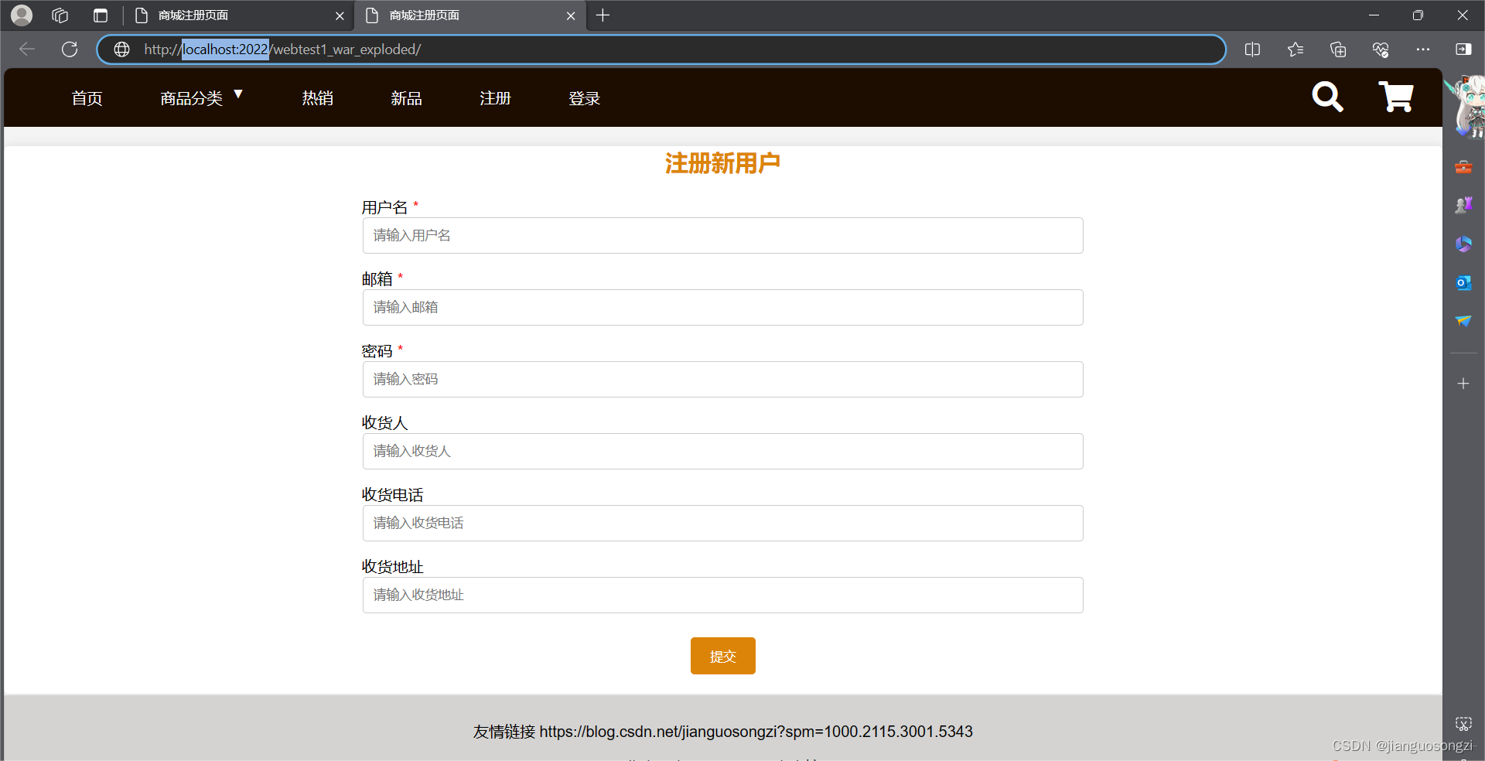
Task: Open the Collections icon in toolbar
Action: point(1339,49)
